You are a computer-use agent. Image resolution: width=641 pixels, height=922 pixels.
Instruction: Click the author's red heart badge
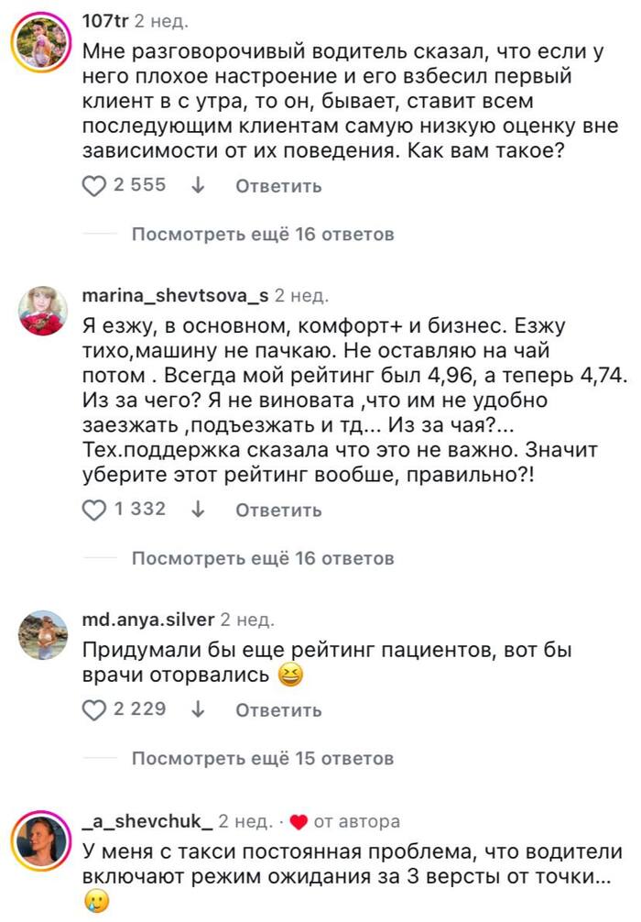click(x=298, y=821)
